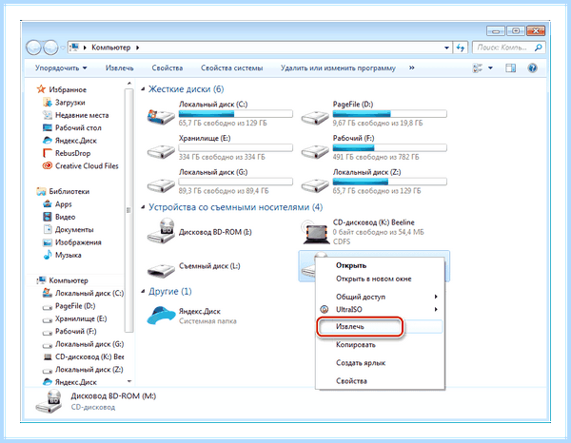Select PageFile (D:) in sidebar tree

point(69,306)
